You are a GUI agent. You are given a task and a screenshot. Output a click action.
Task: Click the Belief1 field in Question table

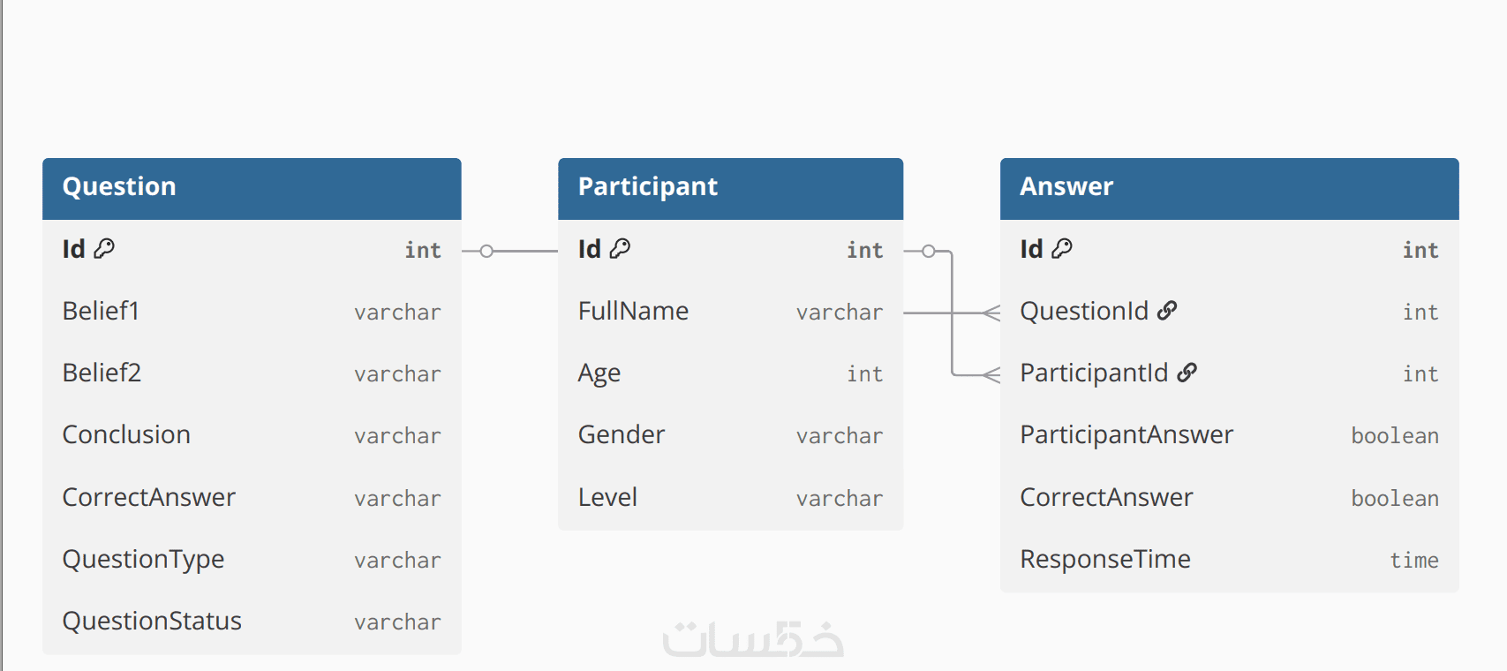tap(102, 312)
